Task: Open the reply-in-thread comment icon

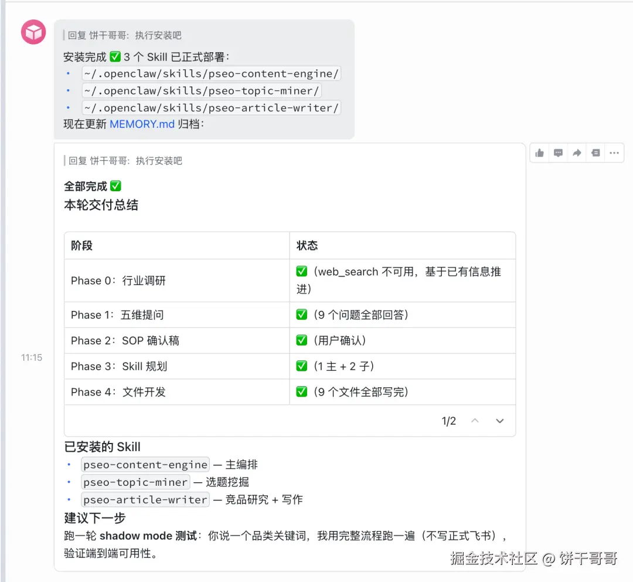Action: pyautogui.click(x=559, y=153)
